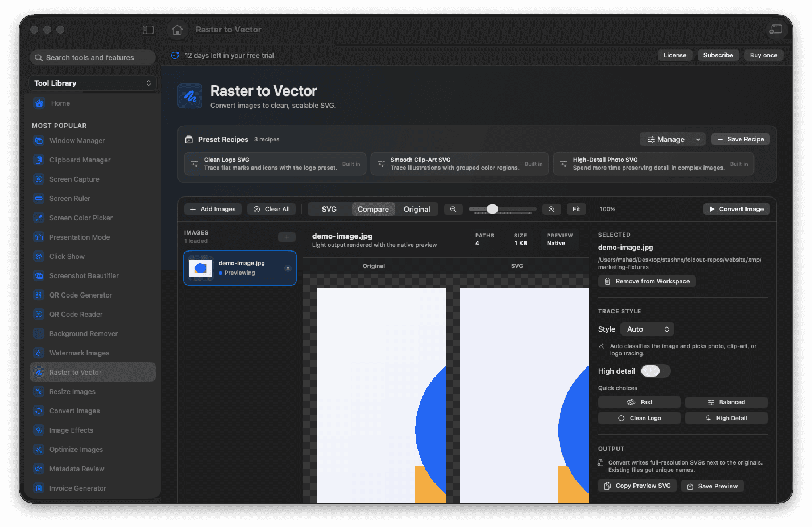The height and width of the screenshot is (527, 812).
Task: Click the Buy once button
Action: pyautogui.click(x=764, y=55)
